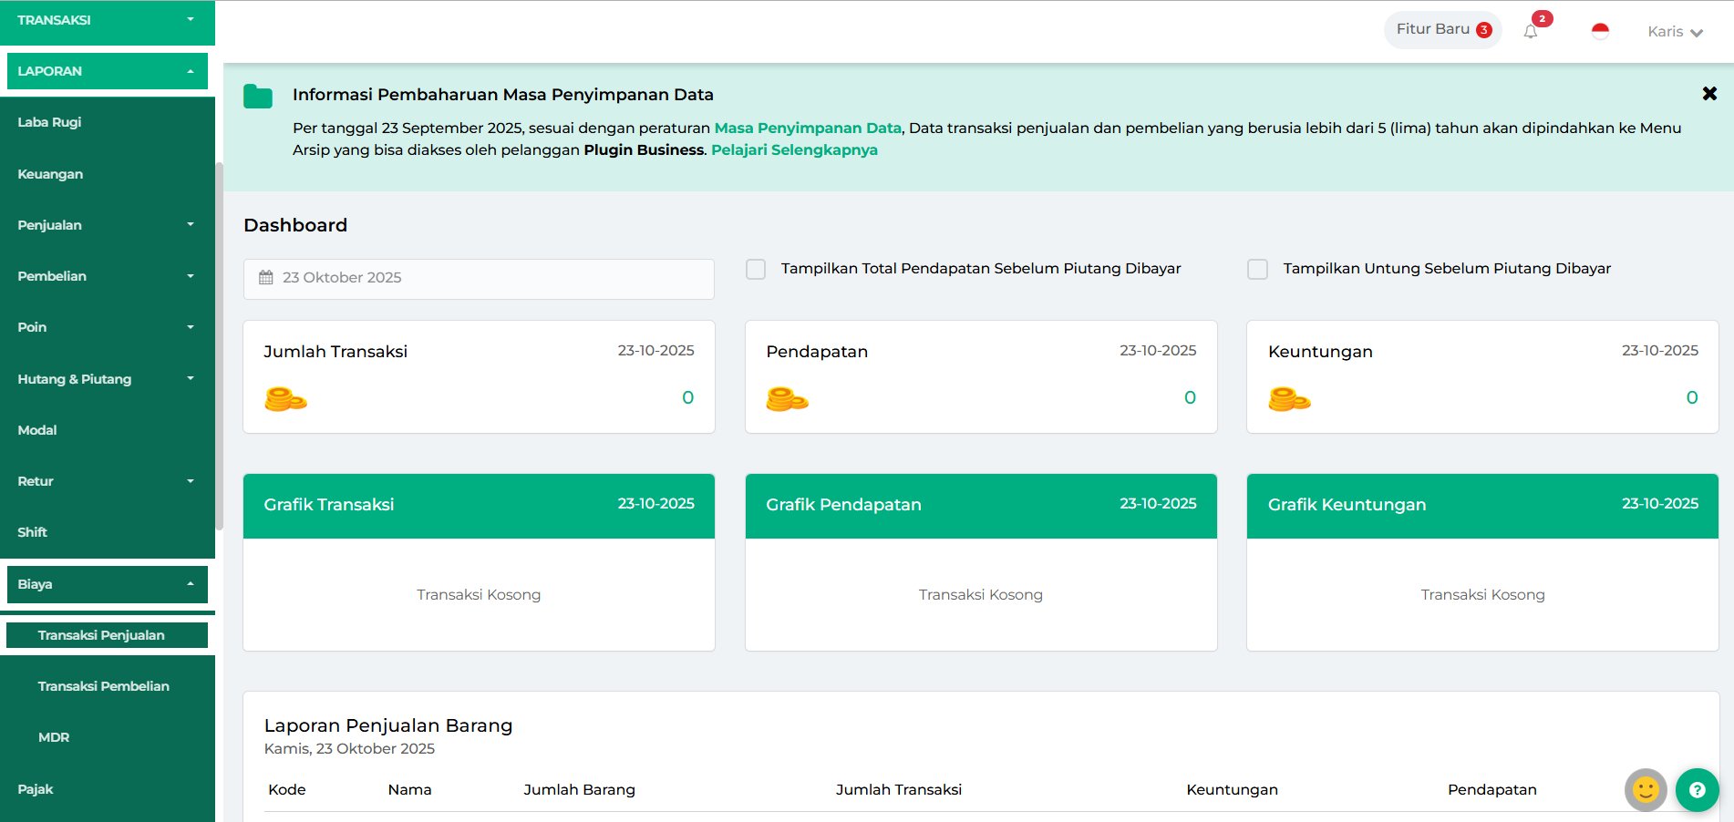1734x822 pixels.
Task: Enable Tampilkan Untung Sebelum Piutang Dibayar checkbox
Action: 1257,269
